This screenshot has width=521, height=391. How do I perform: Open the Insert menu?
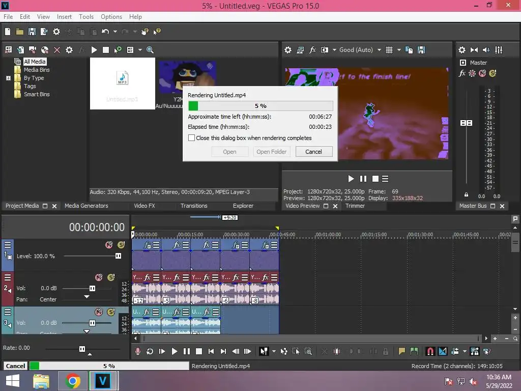point(64,17)
